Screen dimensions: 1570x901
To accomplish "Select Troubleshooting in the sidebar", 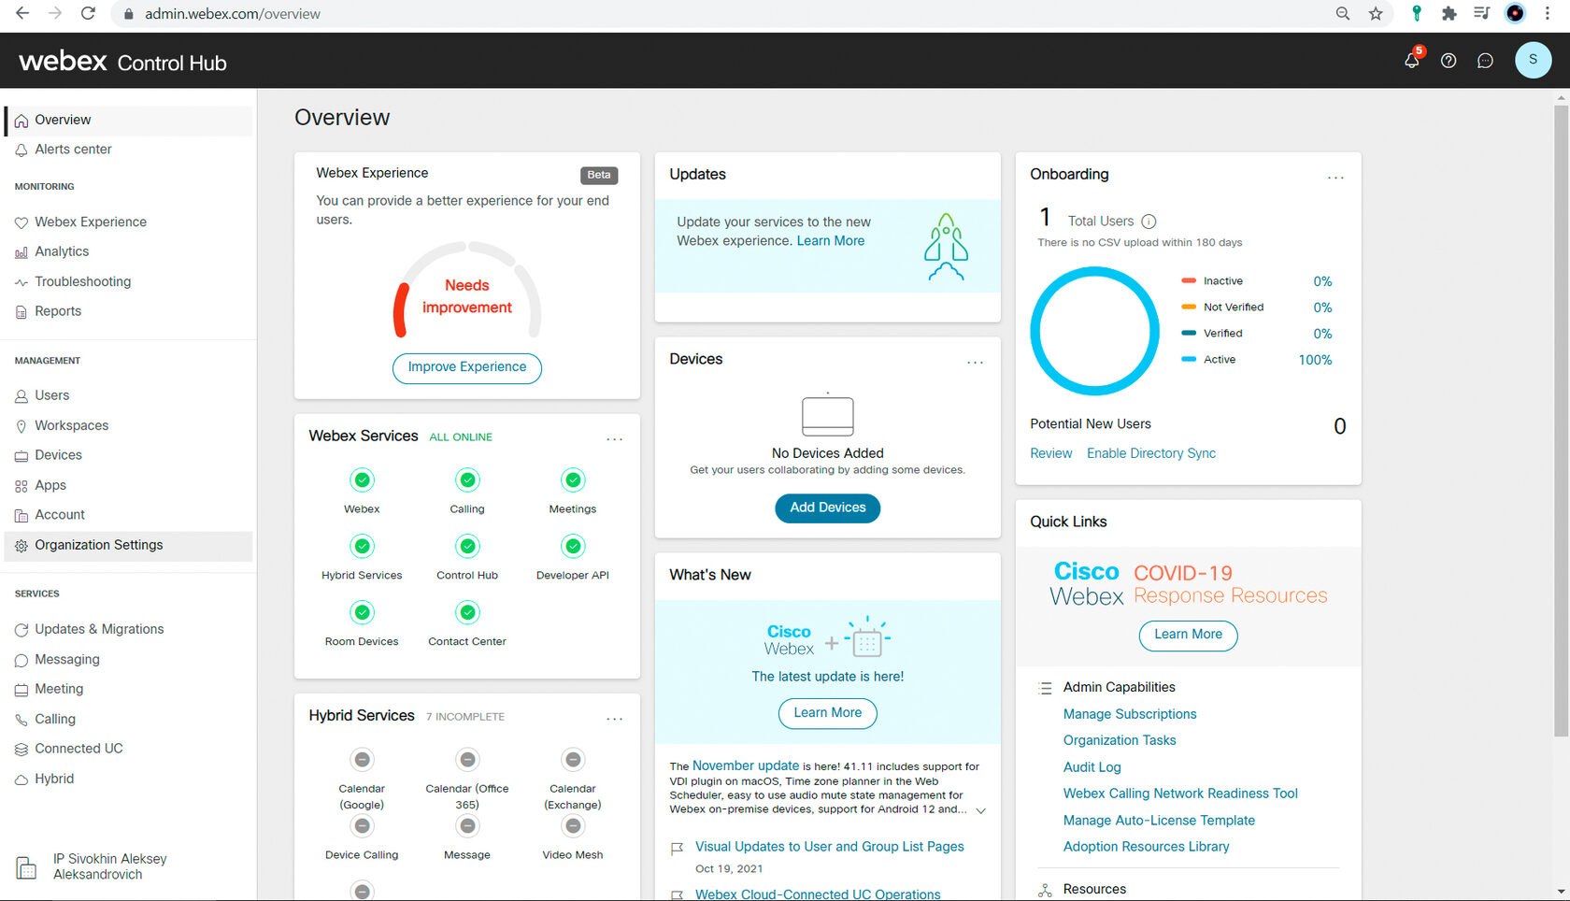I will (82, 280).
